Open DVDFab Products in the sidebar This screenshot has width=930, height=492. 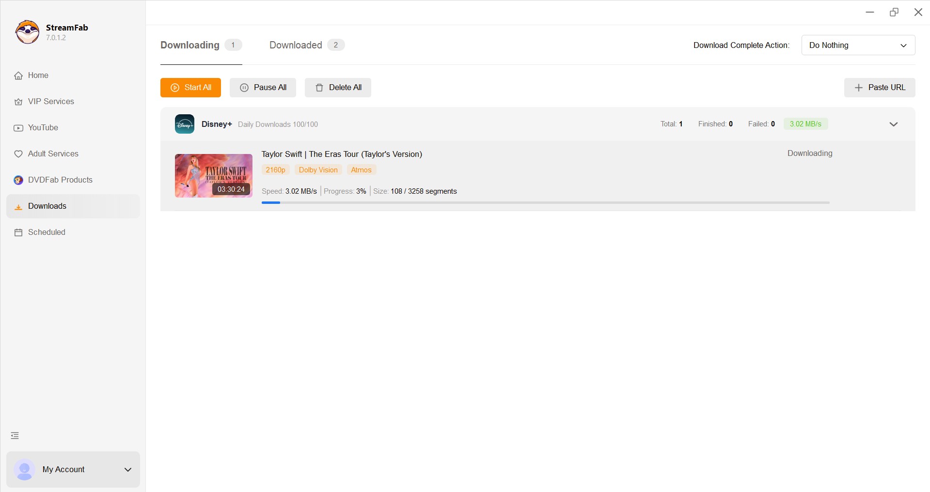60,180
